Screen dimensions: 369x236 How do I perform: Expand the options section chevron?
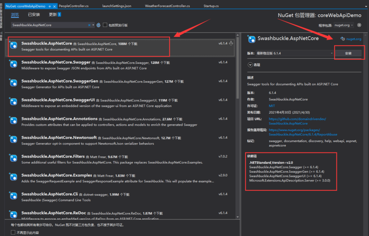pos(250,65)
